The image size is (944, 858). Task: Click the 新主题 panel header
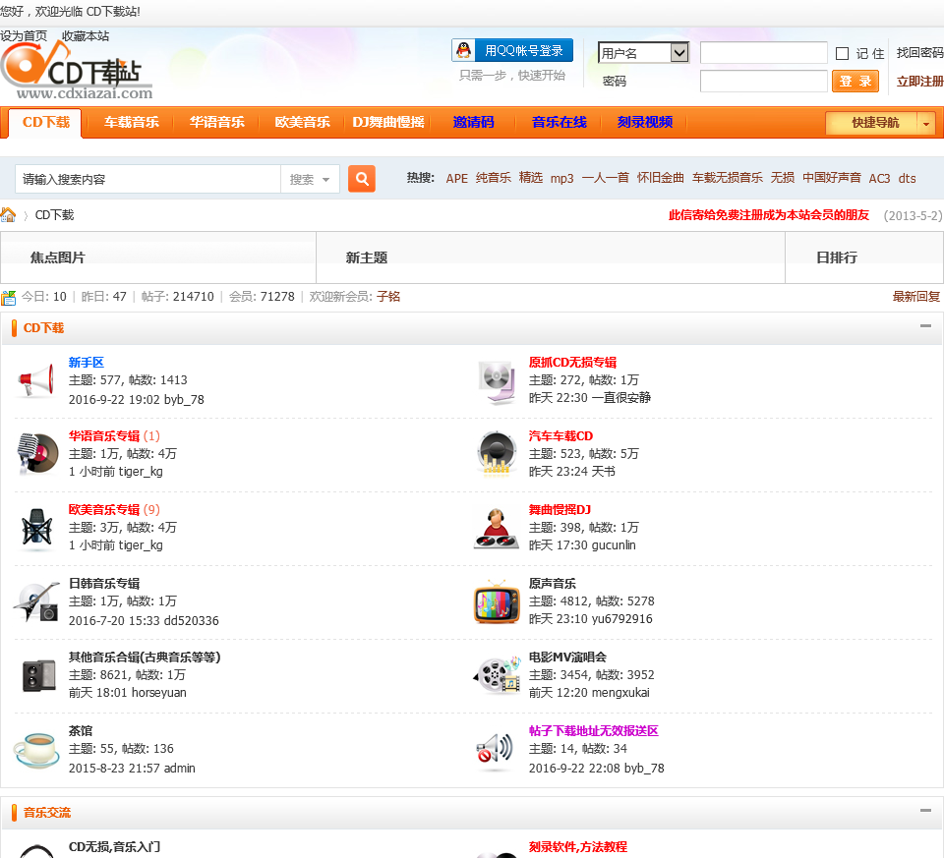pos(366,257)
